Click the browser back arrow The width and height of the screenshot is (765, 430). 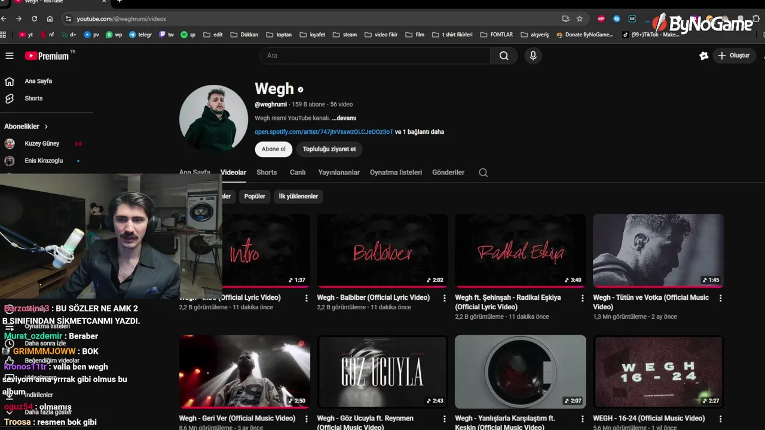[4, 19]
